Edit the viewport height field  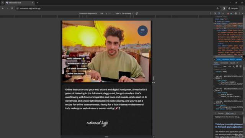point(109,13)
